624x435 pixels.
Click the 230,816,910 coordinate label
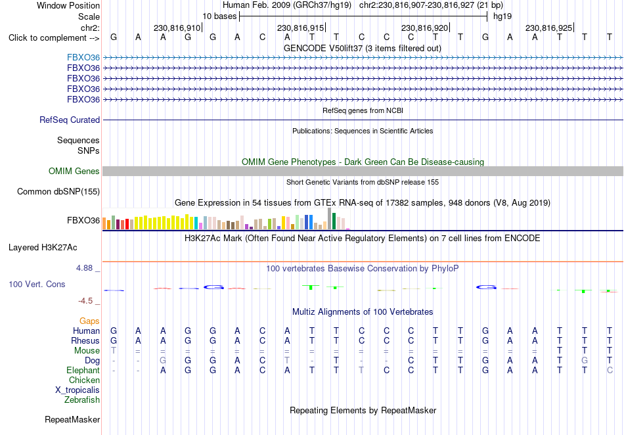tap(177, 28)
